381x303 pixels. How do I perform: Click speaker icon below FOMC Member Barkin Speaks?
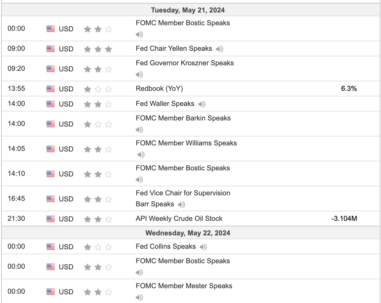click(x=139, y=130)
